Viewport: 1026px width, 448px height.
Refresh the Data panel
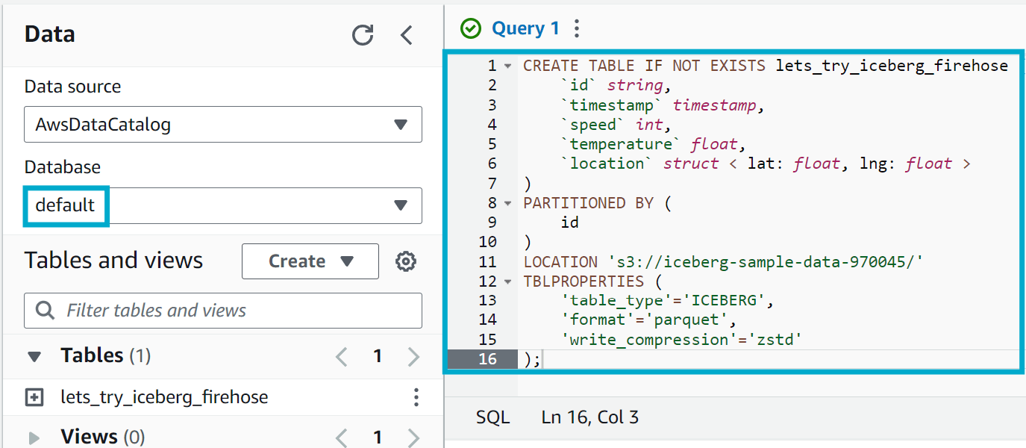[363, 35]
